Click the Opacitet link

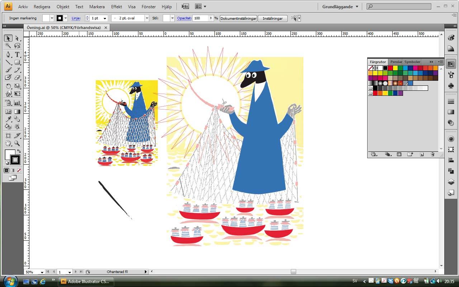184,18
